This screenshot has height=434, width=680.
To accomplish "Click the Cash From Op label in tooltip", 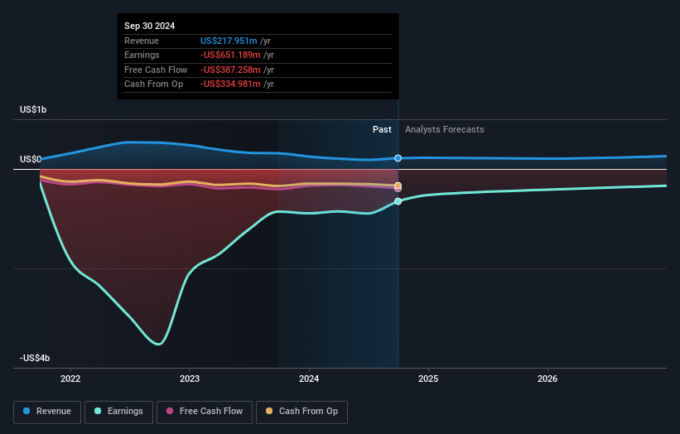I will click(x=153, y=84).
